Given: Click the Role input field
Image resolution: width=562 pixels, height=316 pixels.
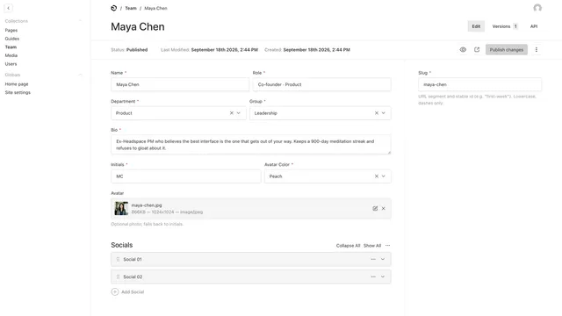Looking at the screenshot, I should click(322, 84).
